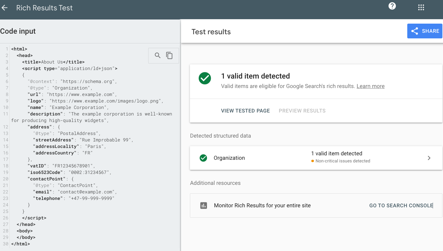Screen dimensions: 443x251
Task: Open the Google apps grid
Action: [x=421, y=8]
